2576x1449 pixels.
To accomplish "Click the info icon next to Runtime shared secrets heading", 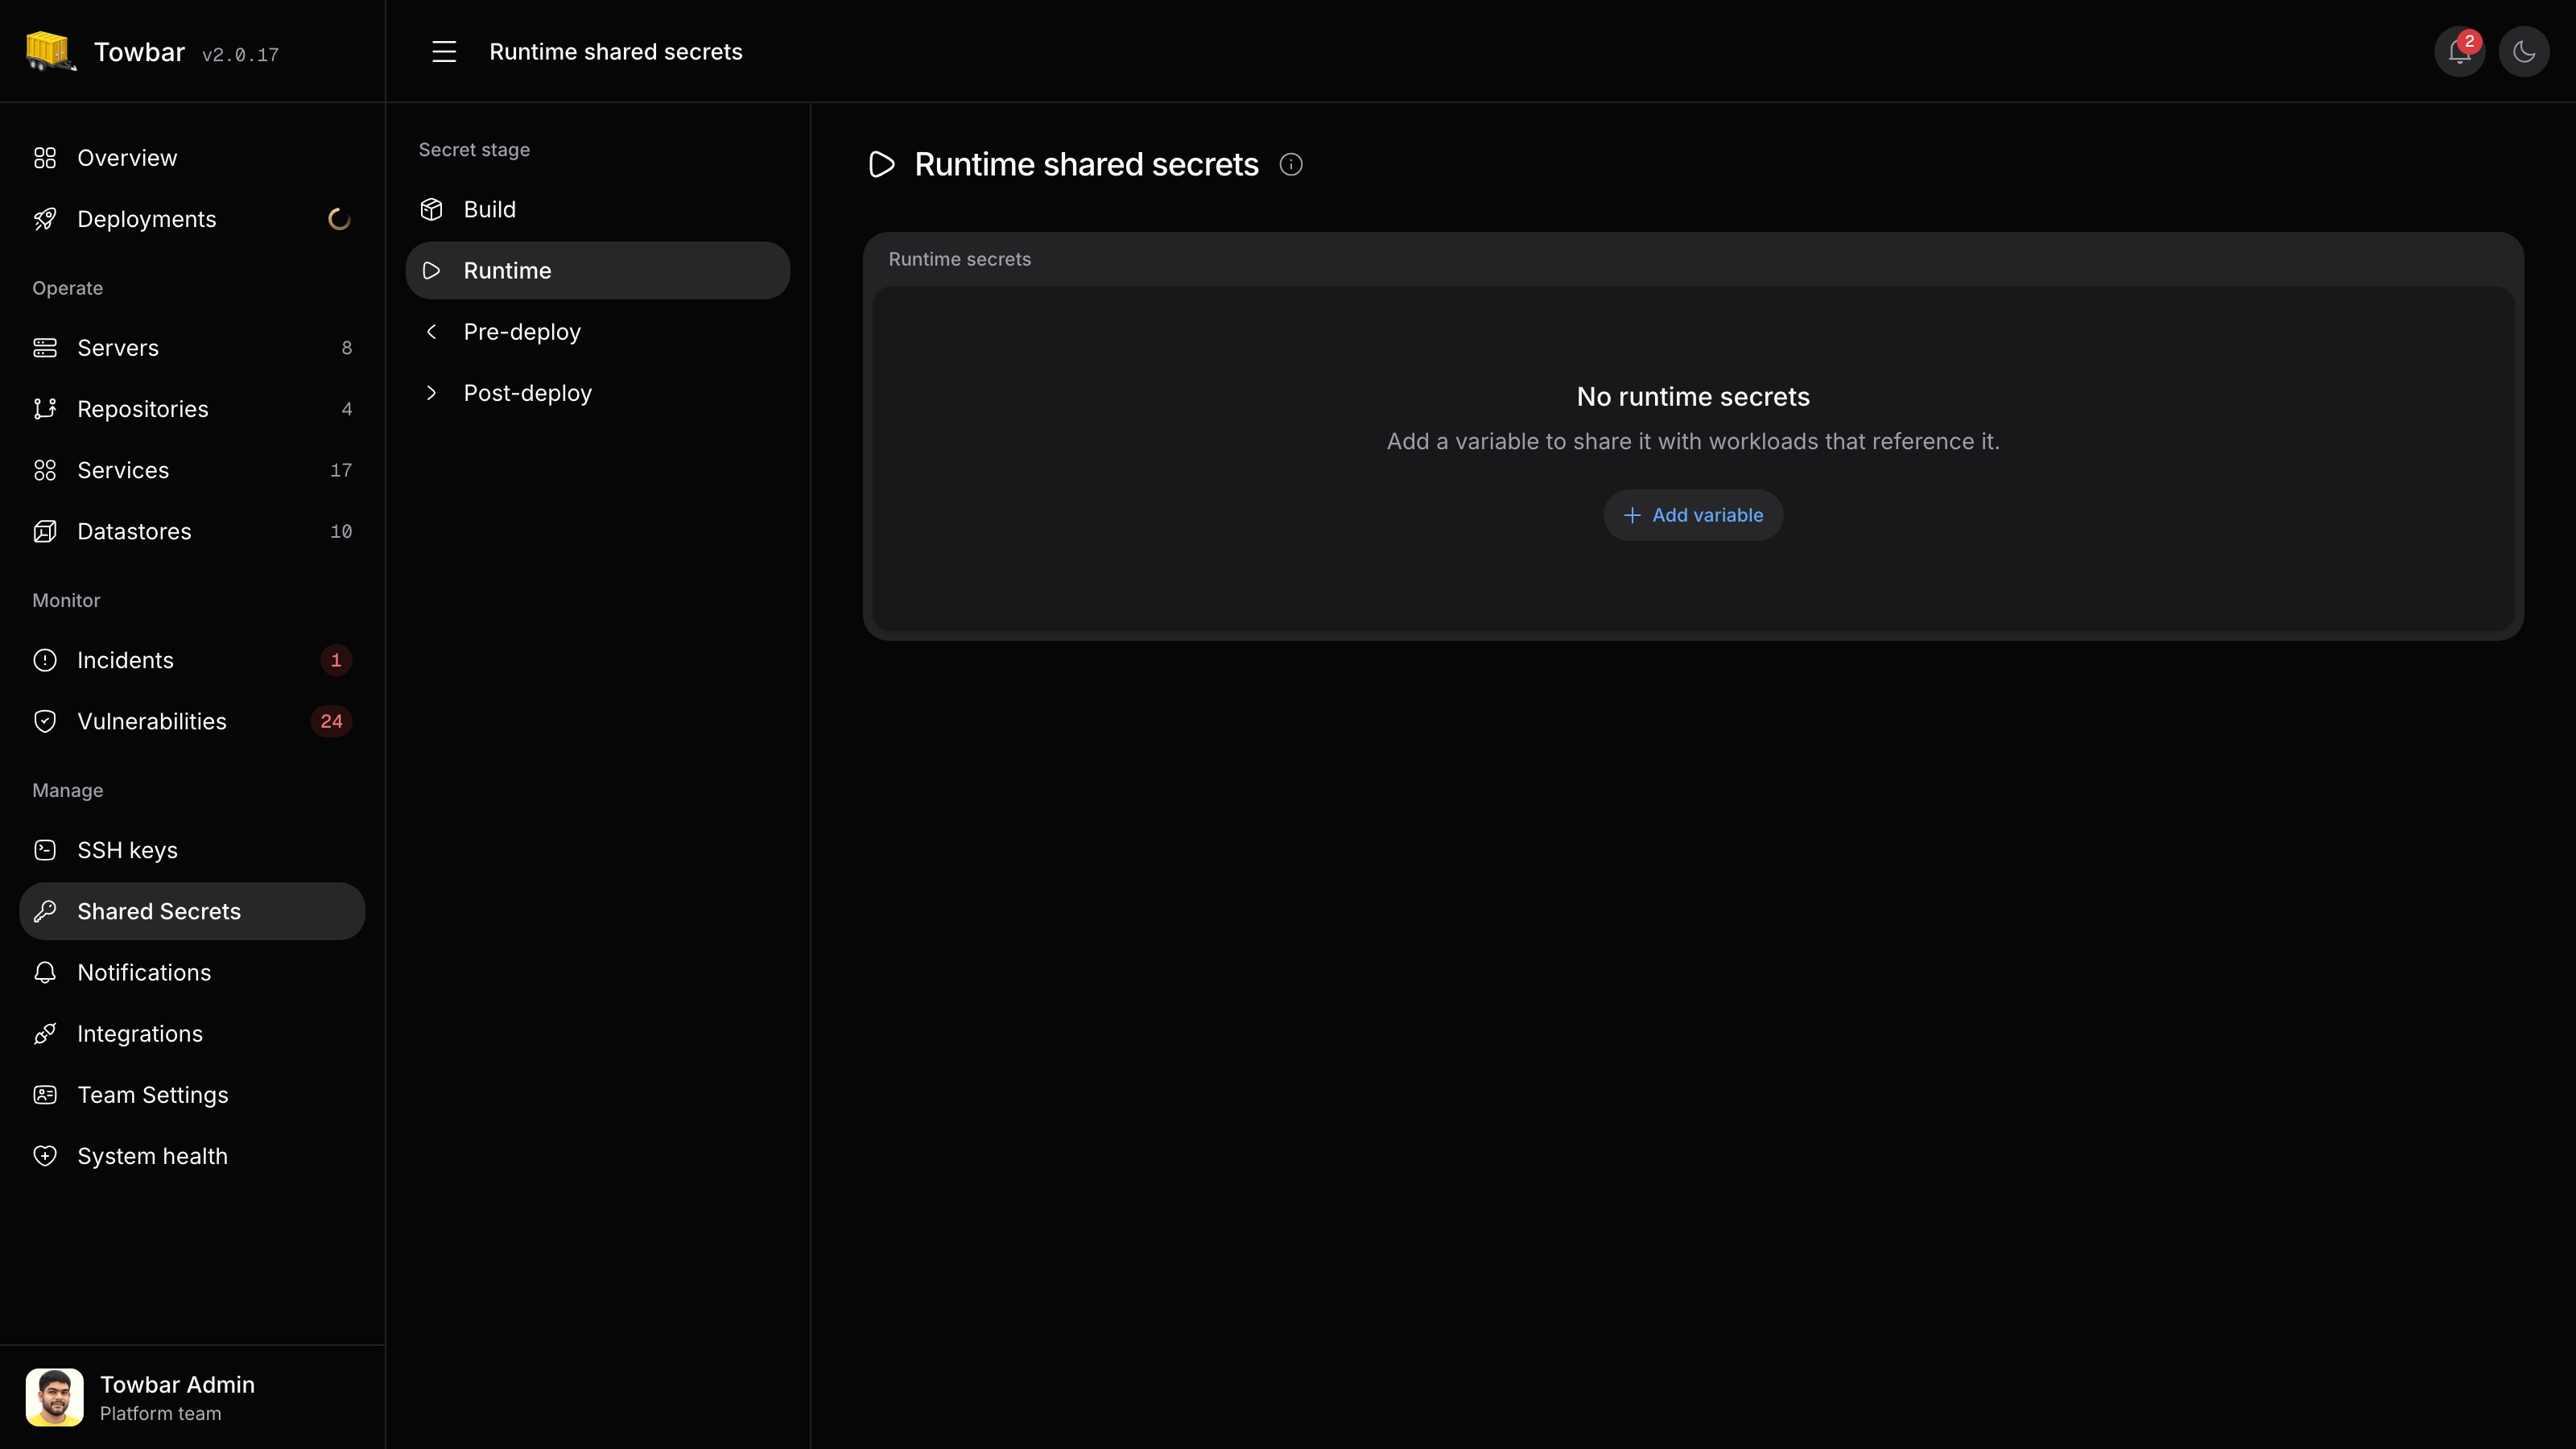I will coord(1291,164).
